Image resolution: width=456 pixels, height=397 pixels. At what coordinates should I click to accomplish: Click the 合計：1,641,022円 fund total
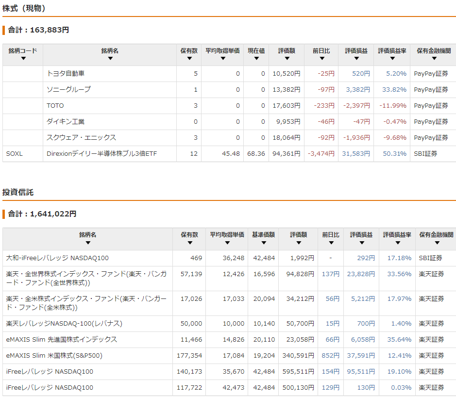point(42,214)
